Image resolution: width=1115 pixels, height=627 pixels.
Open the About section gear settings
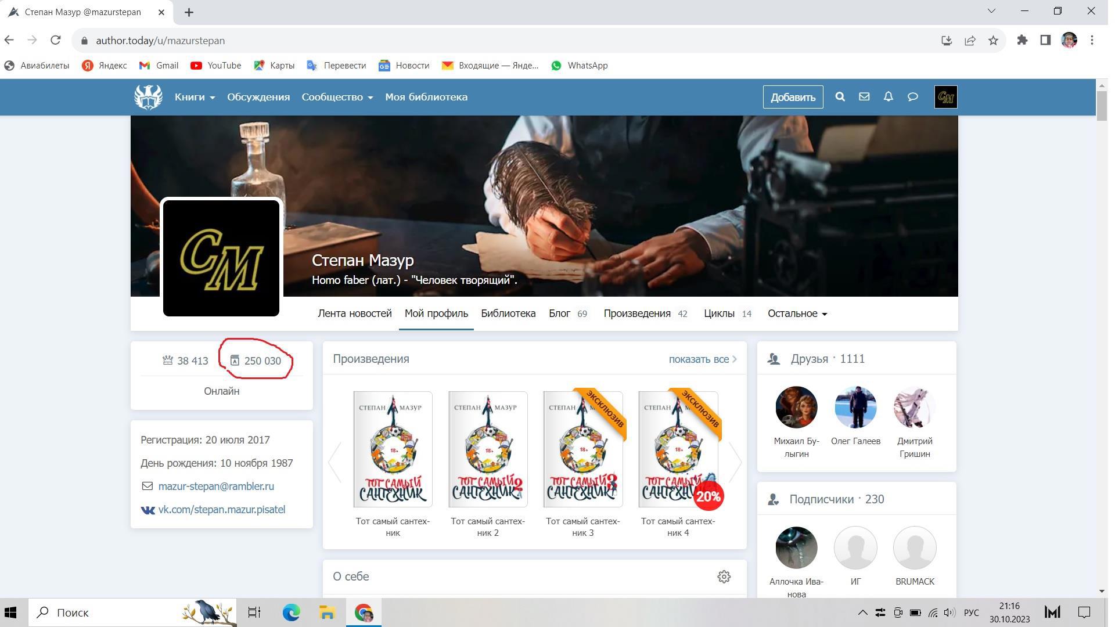(x=724, y=576)
